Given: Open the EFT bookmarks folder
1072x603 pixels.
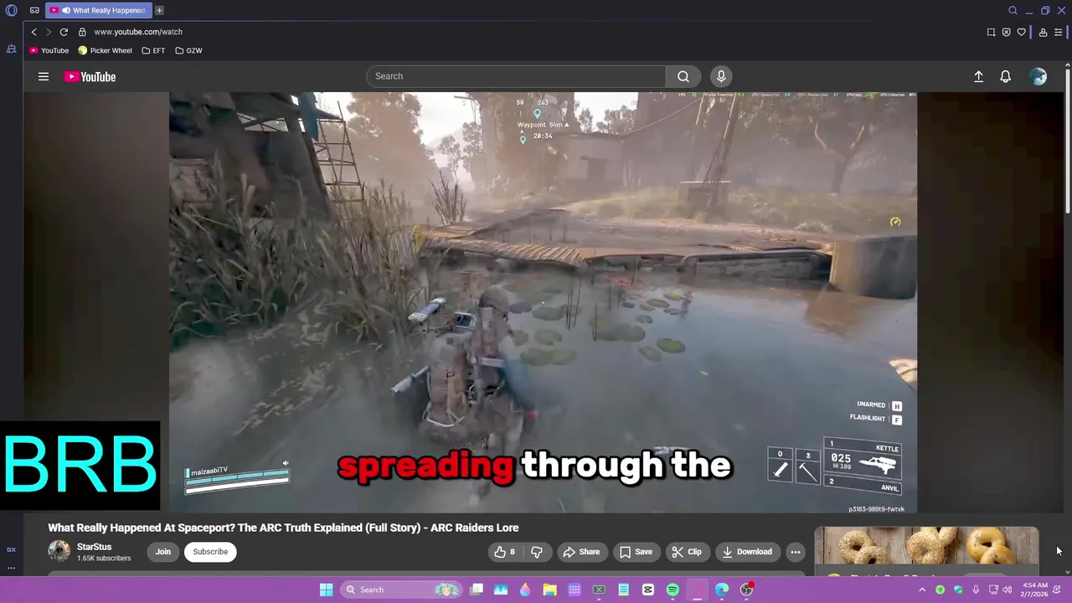Looking at the screenshot, I should [x=153, y=50].
